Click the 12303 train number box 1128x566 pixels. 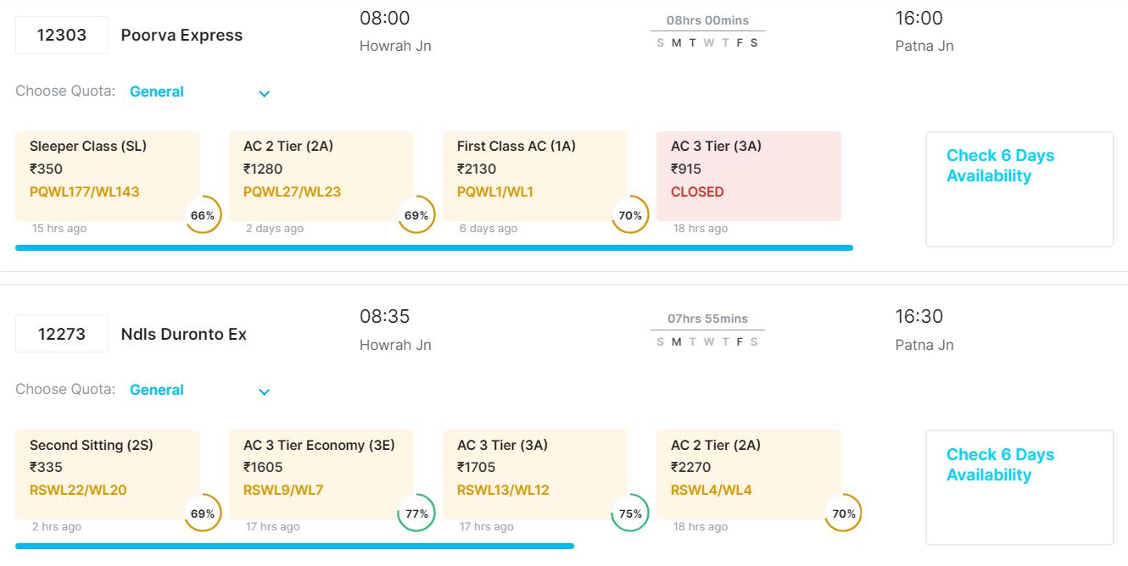pyautogui.click(x=62, y=36)
